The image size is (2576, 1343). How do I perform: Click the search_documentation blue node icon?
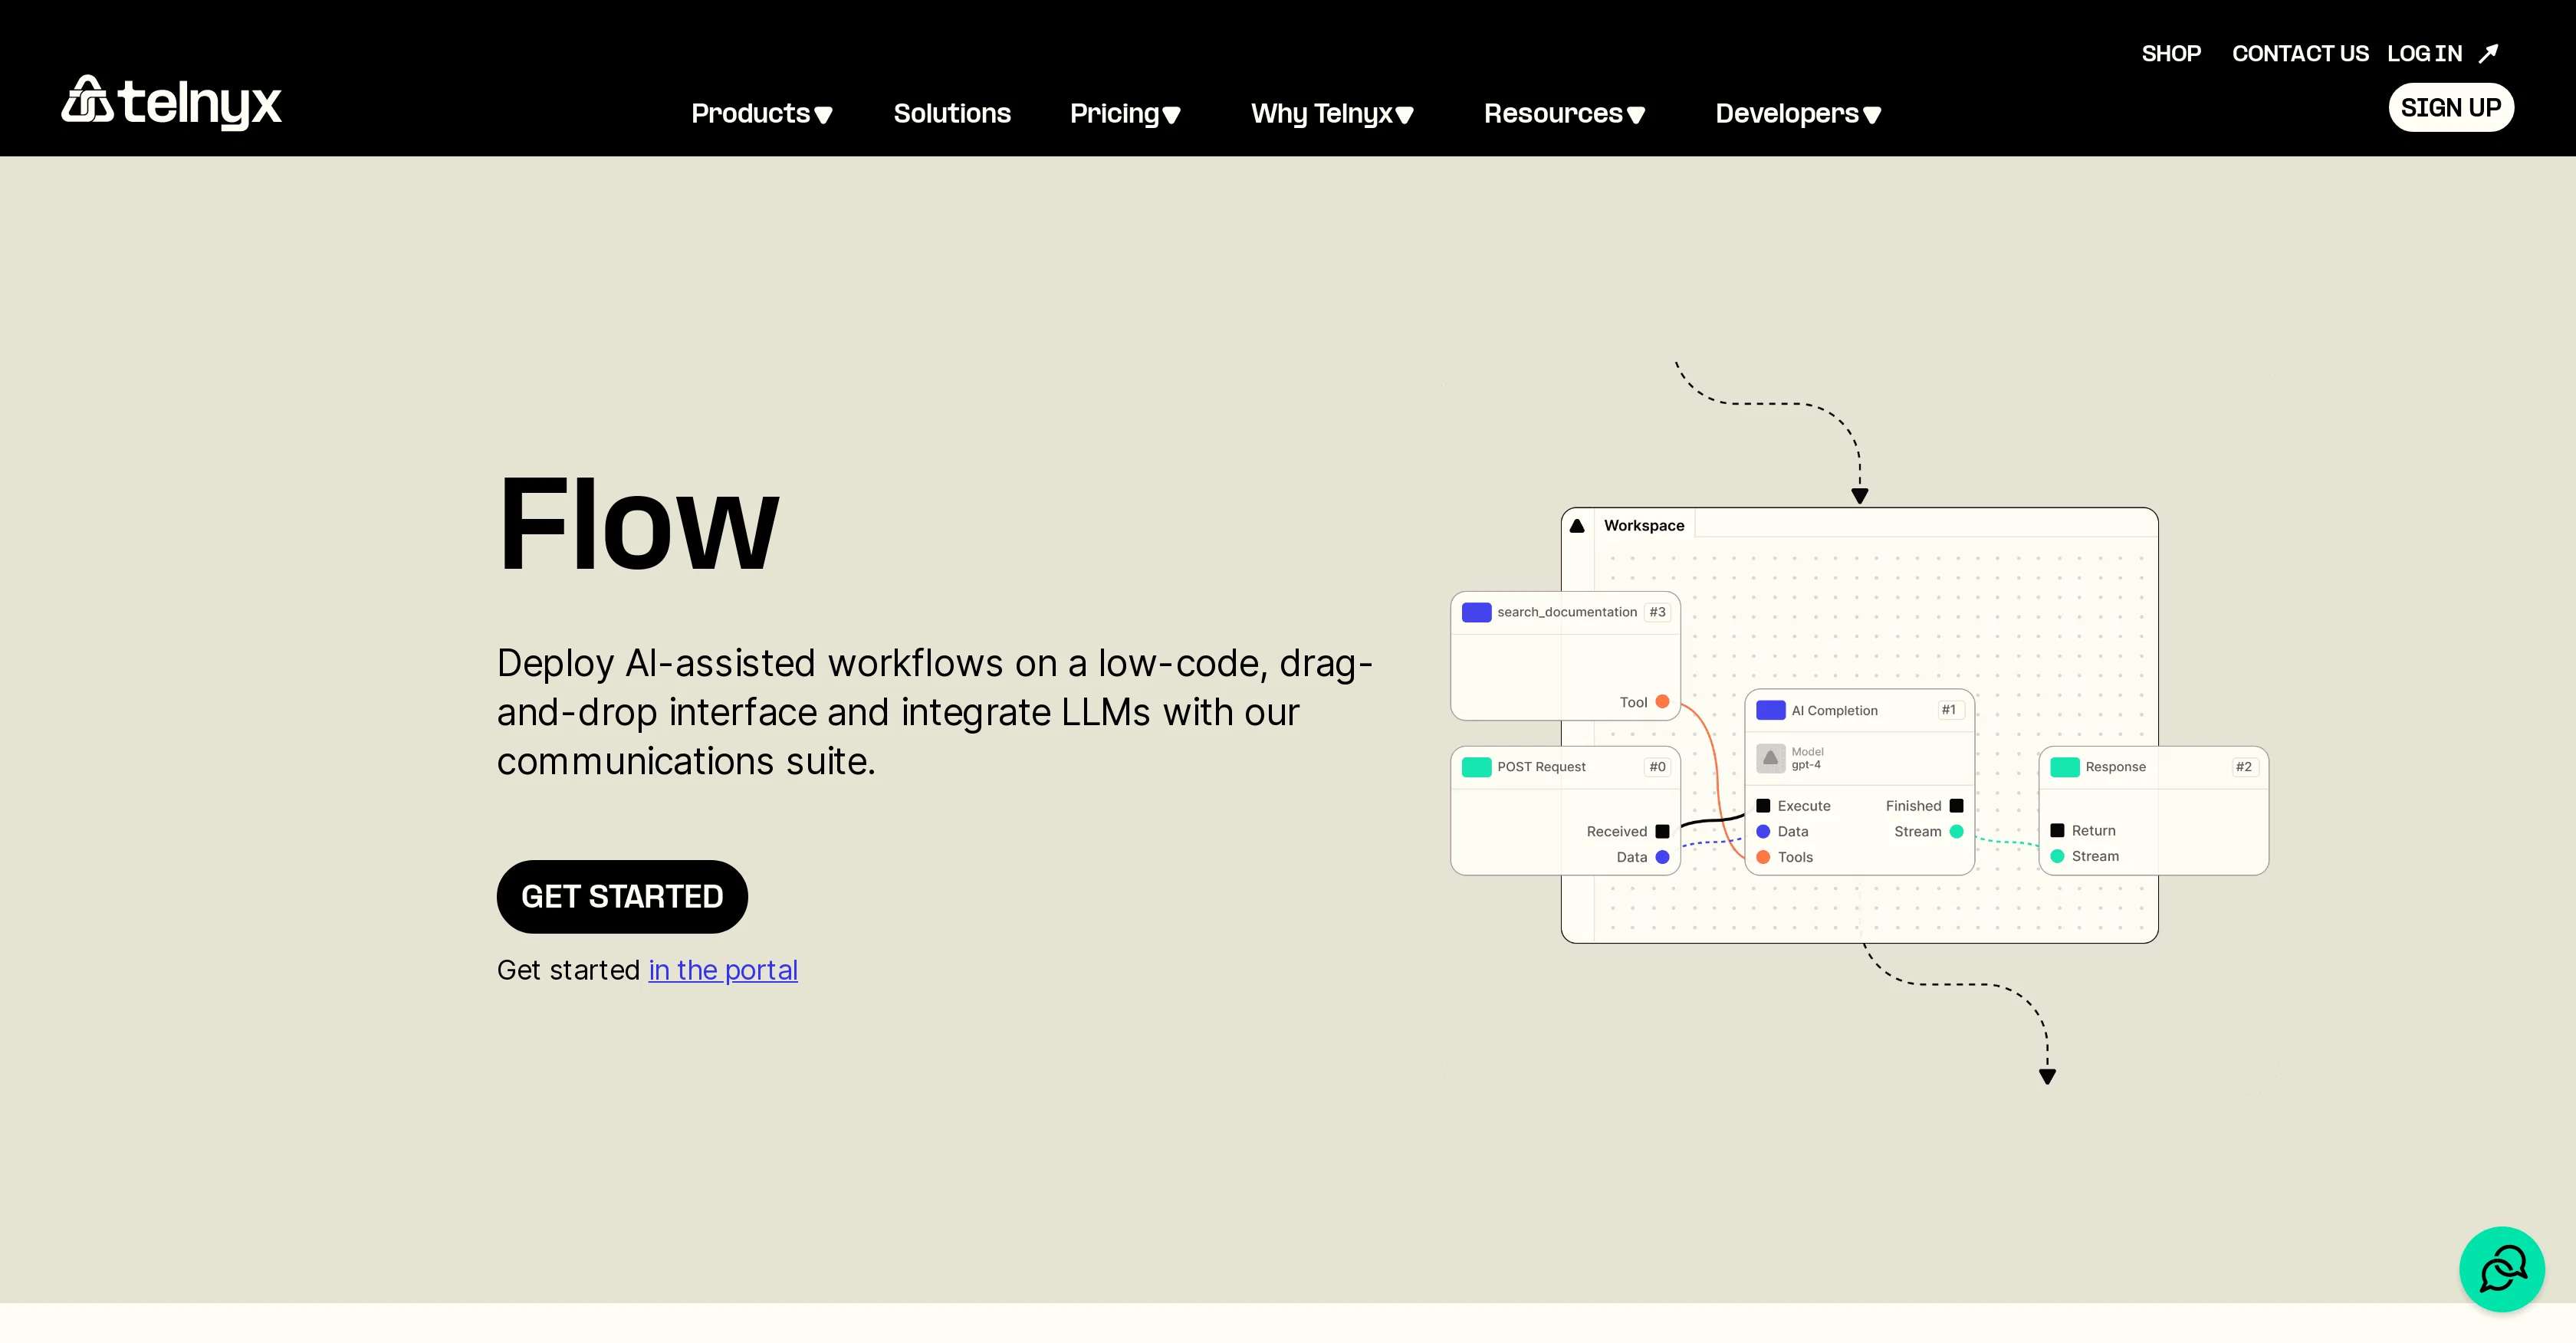pos(1476,612)
